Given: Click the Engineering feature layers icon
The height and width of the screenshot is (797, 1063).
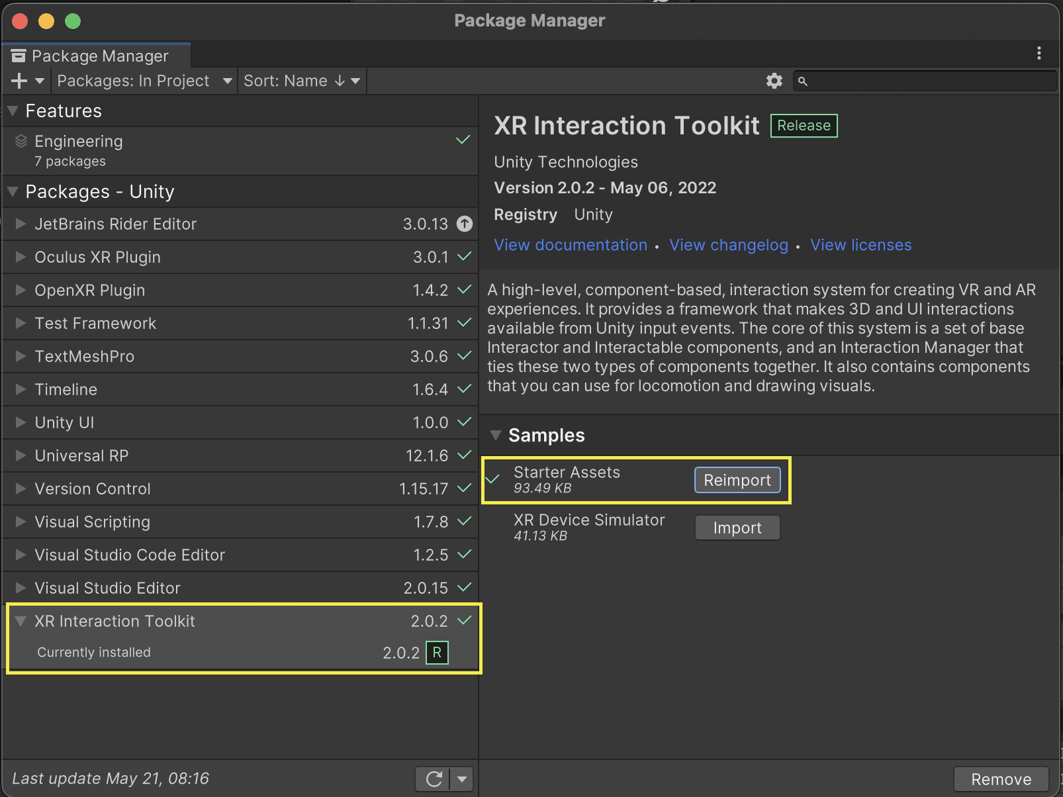Looking at the screenshot, I should (21, 141).
